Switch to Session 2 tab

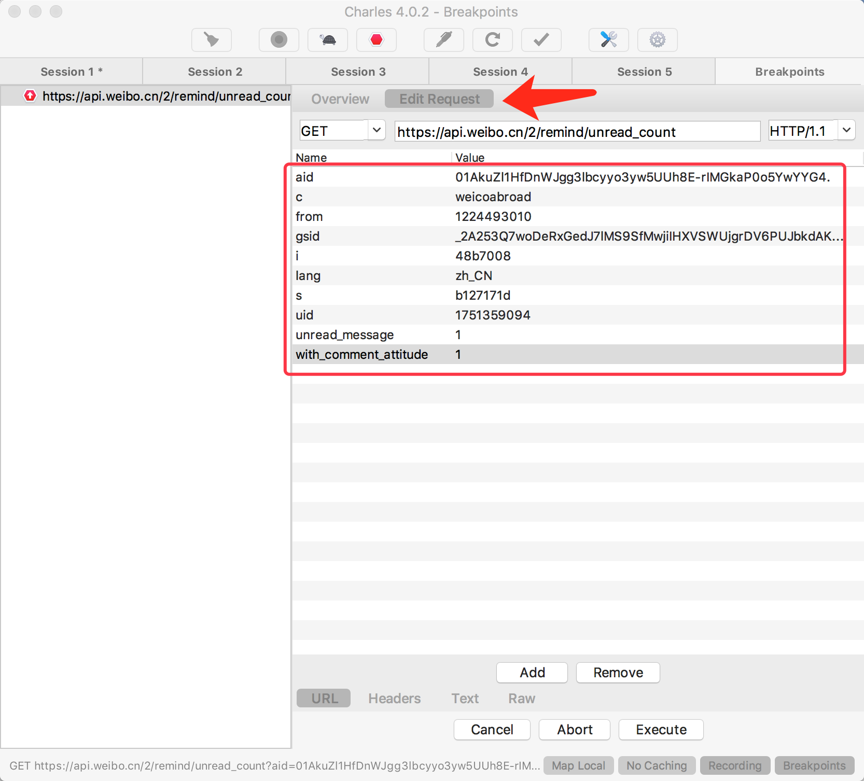pos(215,72)
